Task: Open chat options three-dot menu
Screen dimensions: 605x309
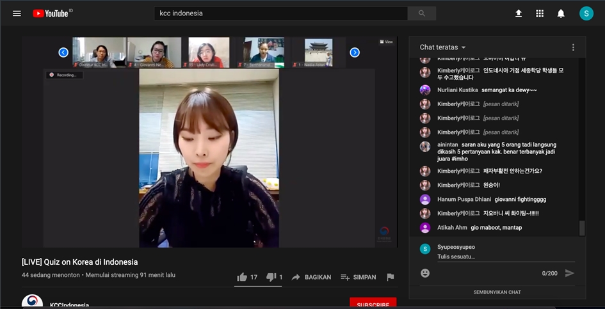Action: [573, 47]
